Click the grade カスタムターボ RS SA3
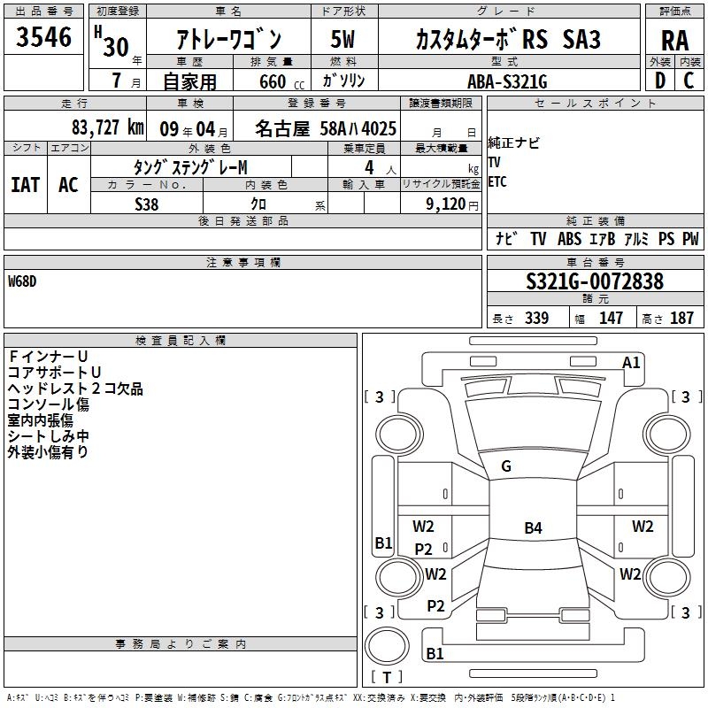Image resolution: width=708 pixels, height=708 pixels. [x=508, y=39]
